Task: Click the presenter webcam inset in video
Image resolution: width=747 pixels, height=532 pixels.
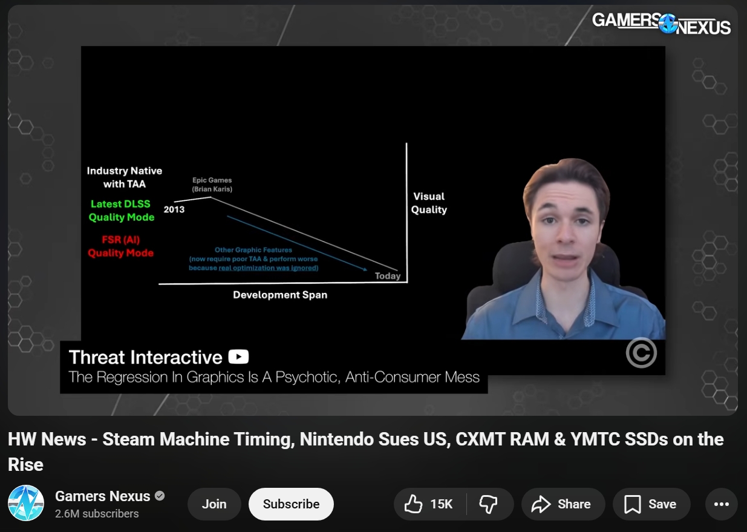Action: point(564,249)
